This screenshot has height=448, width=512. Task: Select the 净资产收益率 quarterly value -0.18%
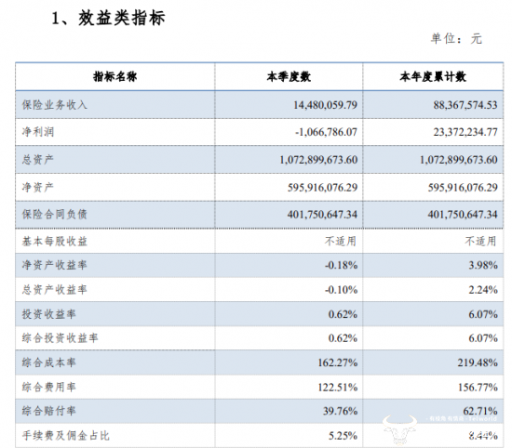341,265
